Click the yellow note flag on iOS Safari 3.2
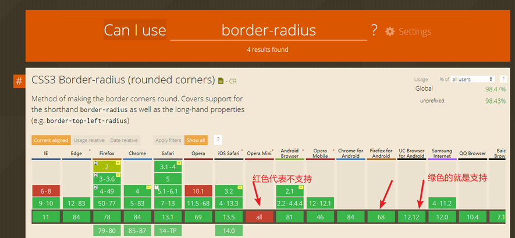The width and height of the screenshot is (515, 238). click(240, 187)
